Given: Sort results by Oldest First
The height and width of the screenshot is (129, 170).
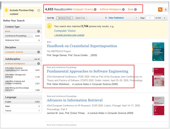Looking at the screenshot, I should pyautogui.click(x=80, y=18).
